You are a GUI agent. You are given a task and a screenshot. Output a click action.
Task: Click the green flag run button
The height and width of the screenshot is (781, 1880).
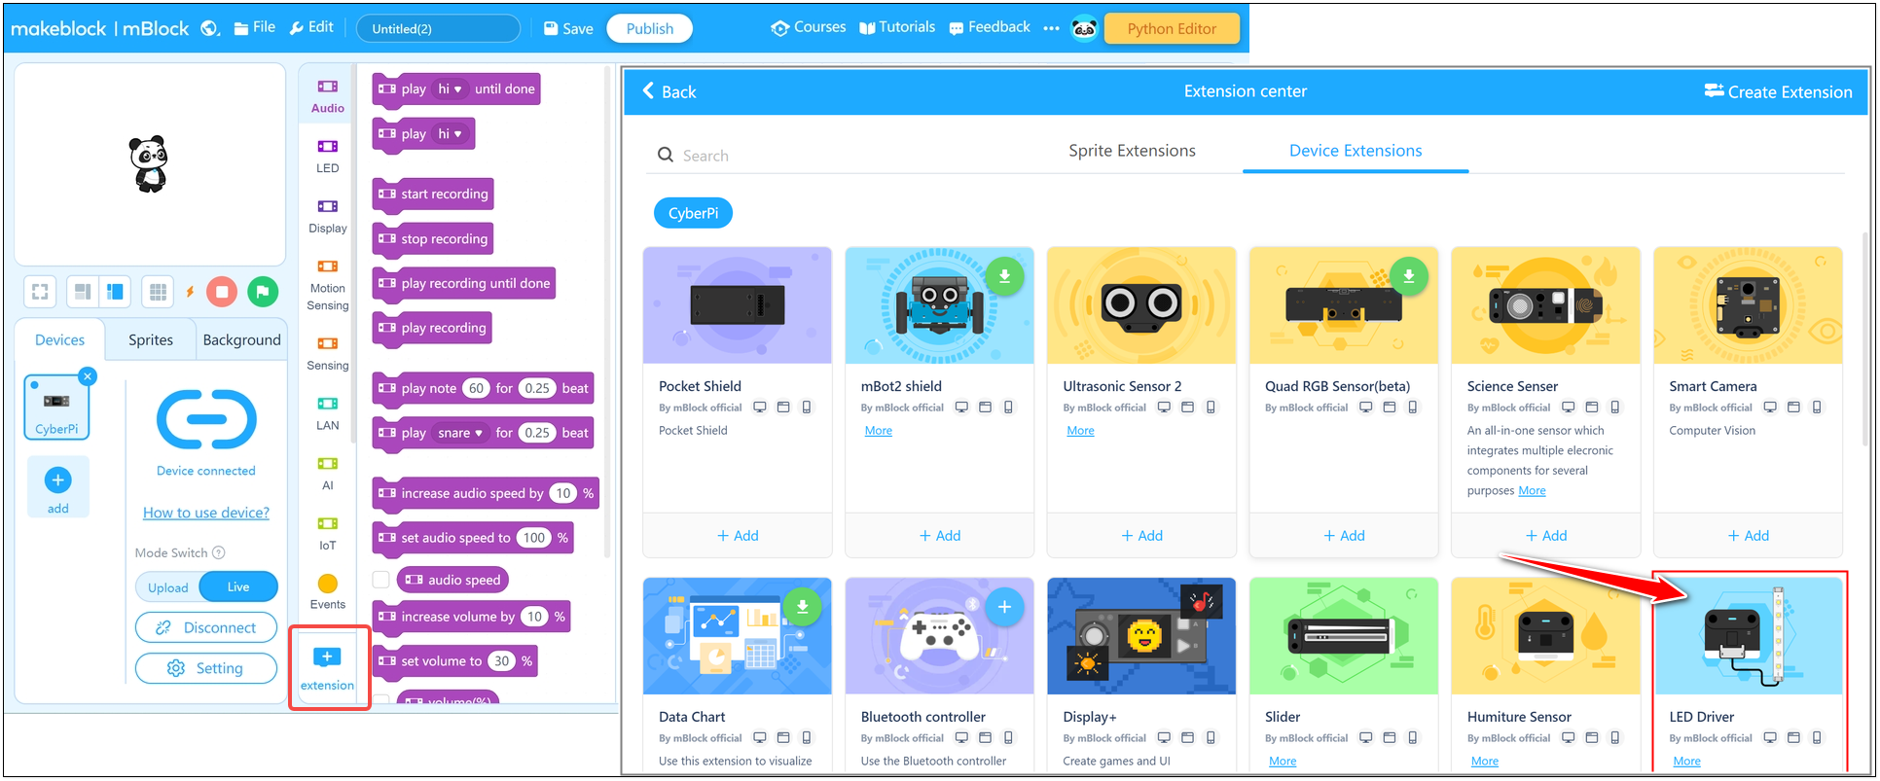[263, 291]
